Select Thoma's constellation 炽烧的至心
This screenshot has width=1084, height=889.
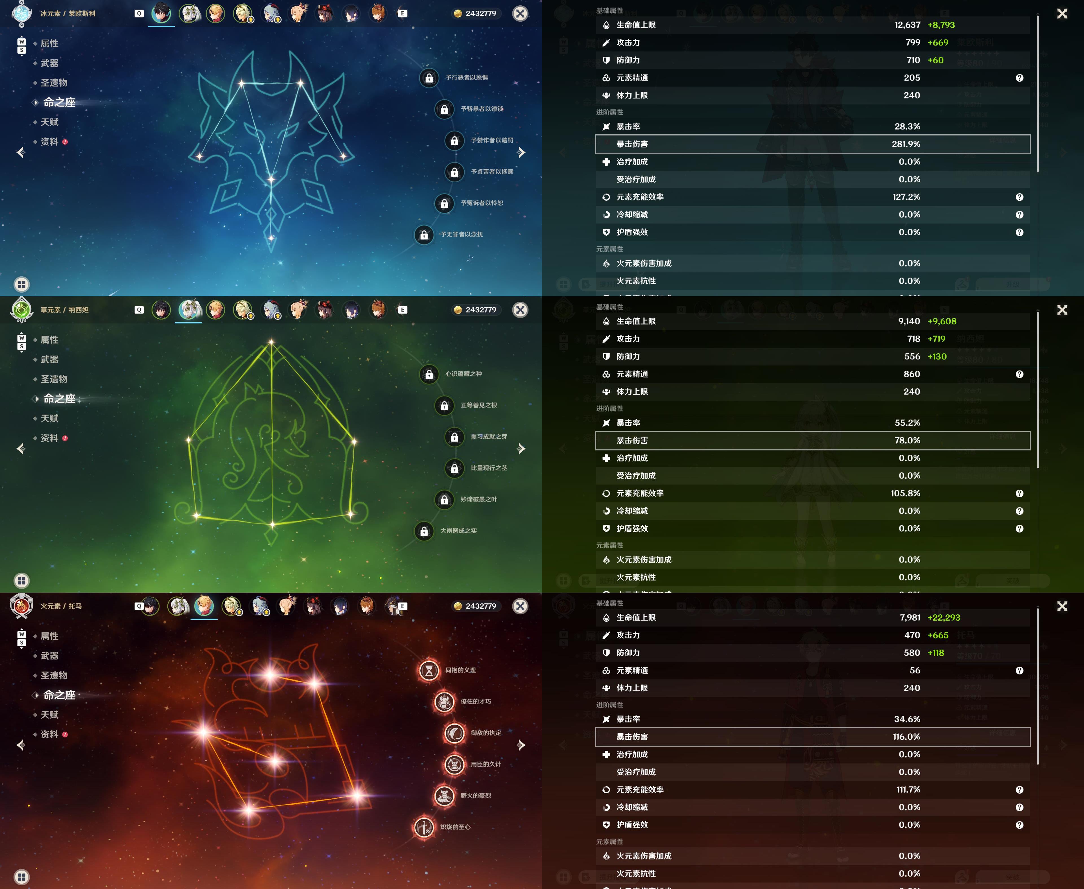[424, 827]
